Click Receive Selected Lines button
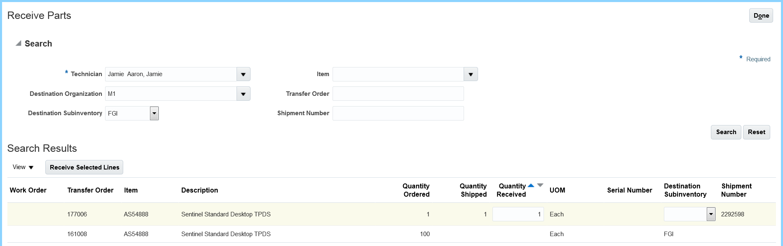Image resolution: width=783 pixels, height=246 pixels. (84, 167)
